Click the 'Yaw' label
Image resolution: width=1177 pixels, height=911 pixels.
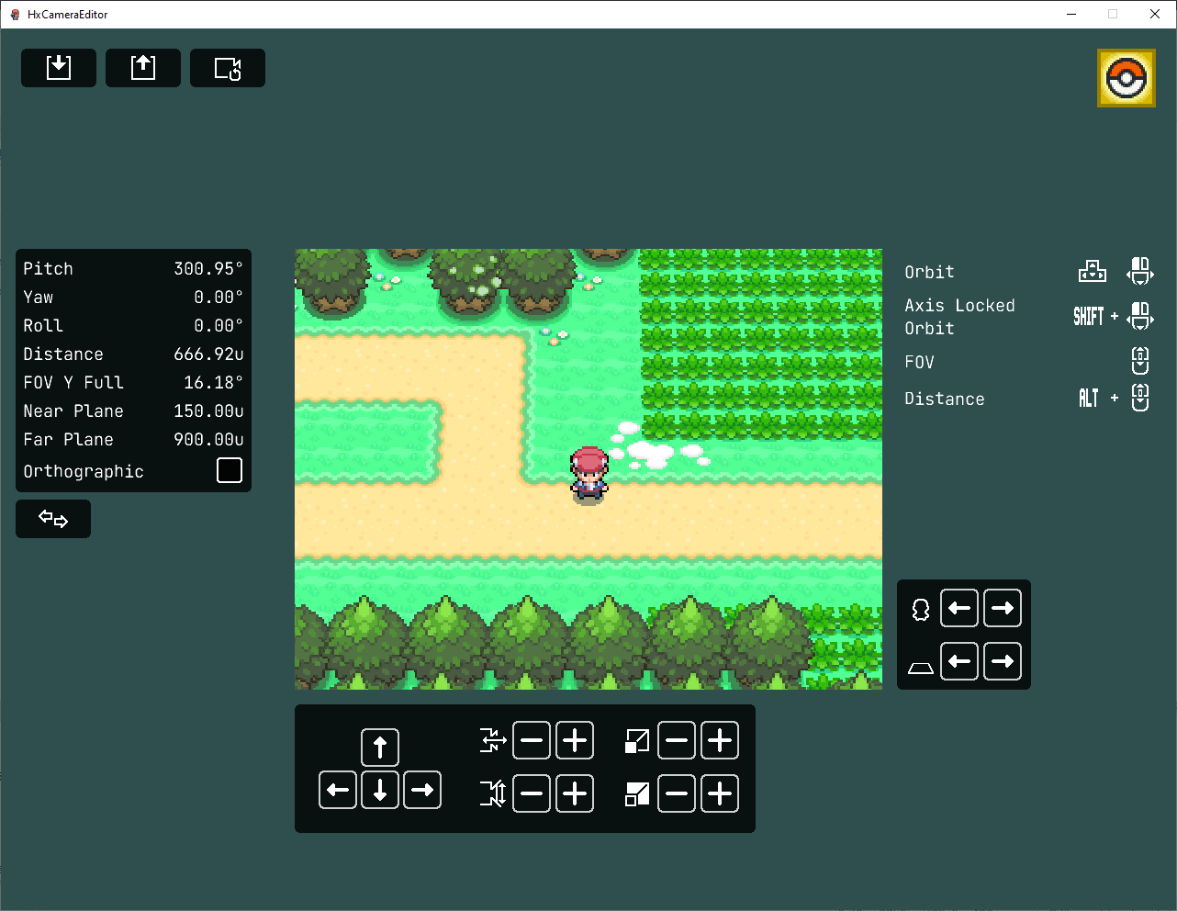click(x=38, y=298)
